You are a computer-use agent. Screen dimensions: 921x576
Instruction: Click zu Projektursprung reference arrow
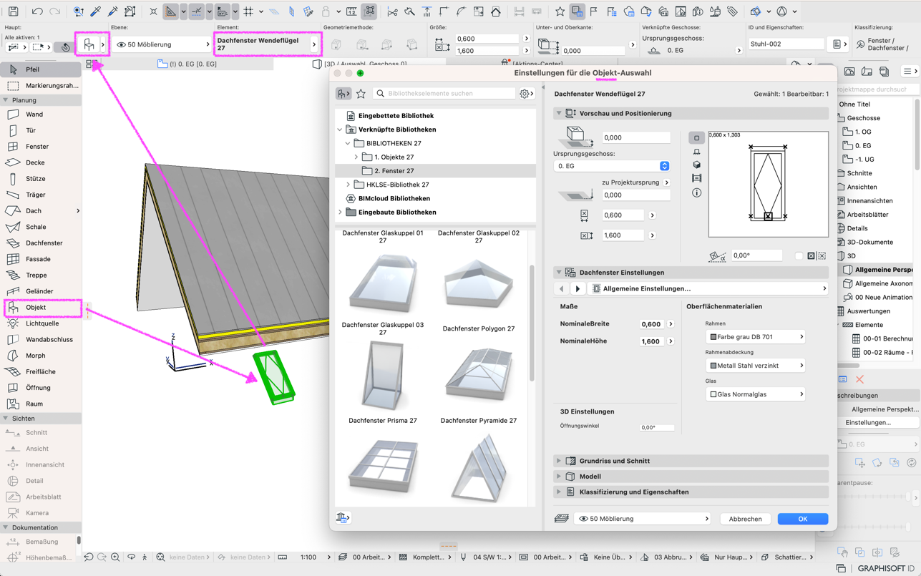[667, 182]
